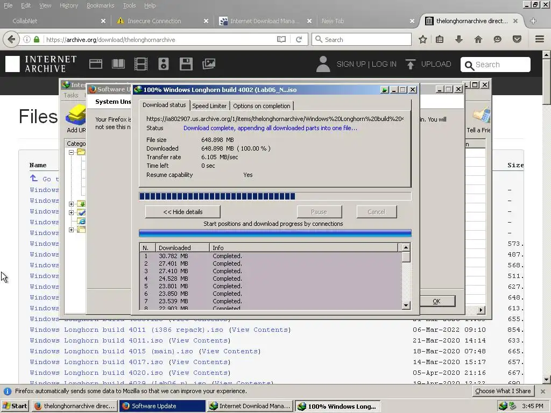551x413 pixels.
Task: Switch to Internet Download Manager taskbar item
Action: point(250,406)
